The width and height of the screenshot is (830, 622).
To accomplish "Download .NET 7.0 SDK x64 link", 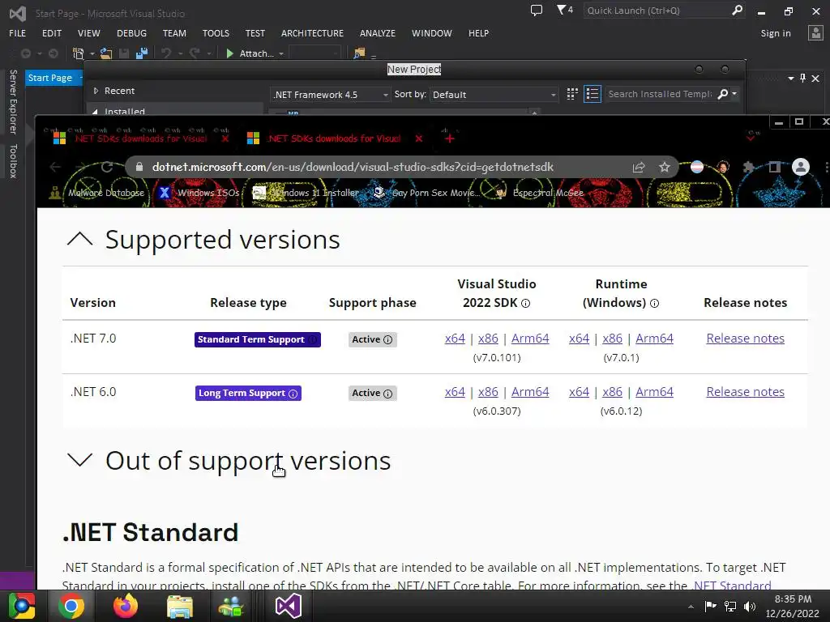I will click(x=455, y=339).
